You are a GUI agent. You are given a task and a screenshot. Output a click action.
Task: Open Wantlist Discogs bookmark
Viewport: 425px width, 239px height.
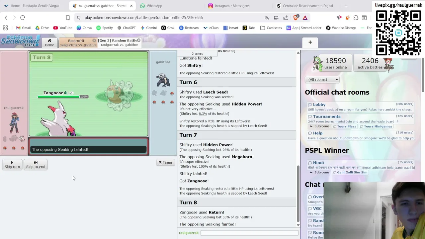[341, 28]
